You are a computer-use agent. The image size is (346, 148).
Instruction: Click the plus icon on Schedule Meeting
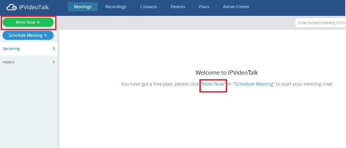pyautogui.click(x=45, y=35)
